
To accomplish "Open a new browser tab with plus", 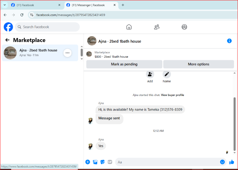I will point(123,5).
